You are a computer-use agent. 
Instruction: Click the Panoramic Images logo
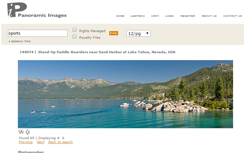click(x=37, y=10)
